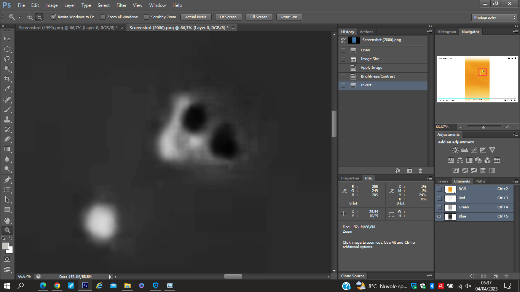The width and height of the screenshot is (520, 292).
Task: Select the Clone Stamp tool
Action: coord(7,119)
